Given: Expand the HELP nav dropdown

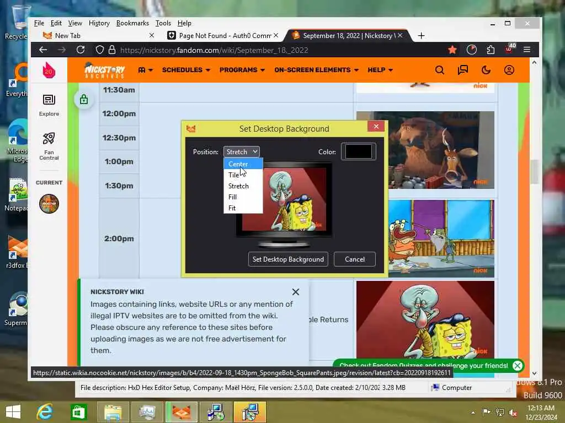Looking at the screenshot, I should click(x=380, y=70).
